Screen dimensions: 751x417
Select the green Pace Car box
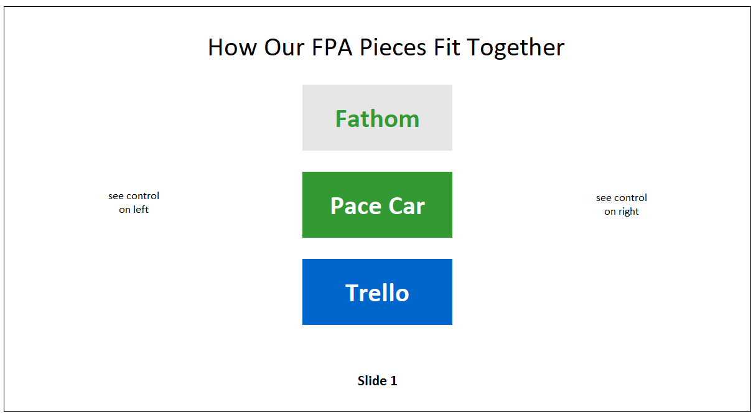click(x=377, y=205)
